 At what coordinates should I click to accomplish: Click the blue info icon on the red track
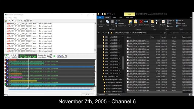7,60
